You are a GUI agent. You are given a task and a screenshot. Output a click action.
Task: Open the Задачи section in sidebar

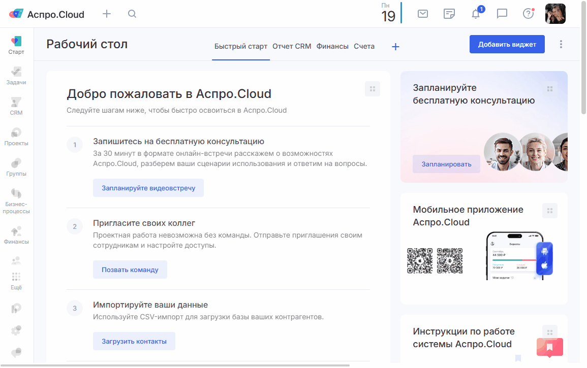point(16,75)
